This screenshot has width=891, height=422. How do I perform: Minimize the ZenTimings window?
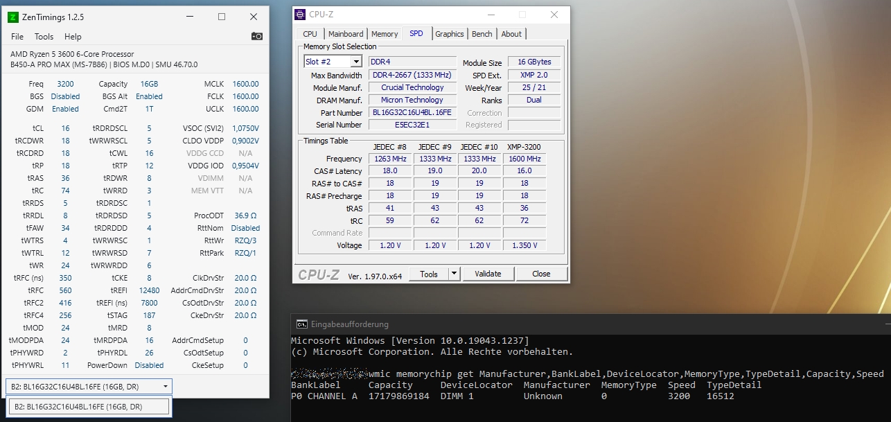tap(191, 17)
